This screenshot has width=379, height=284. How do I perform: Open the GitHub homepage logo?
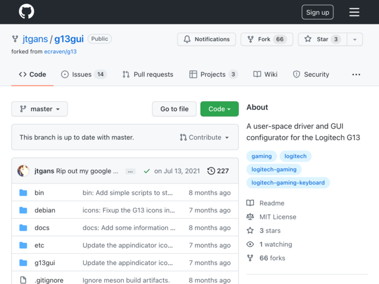tap(26, 11)
